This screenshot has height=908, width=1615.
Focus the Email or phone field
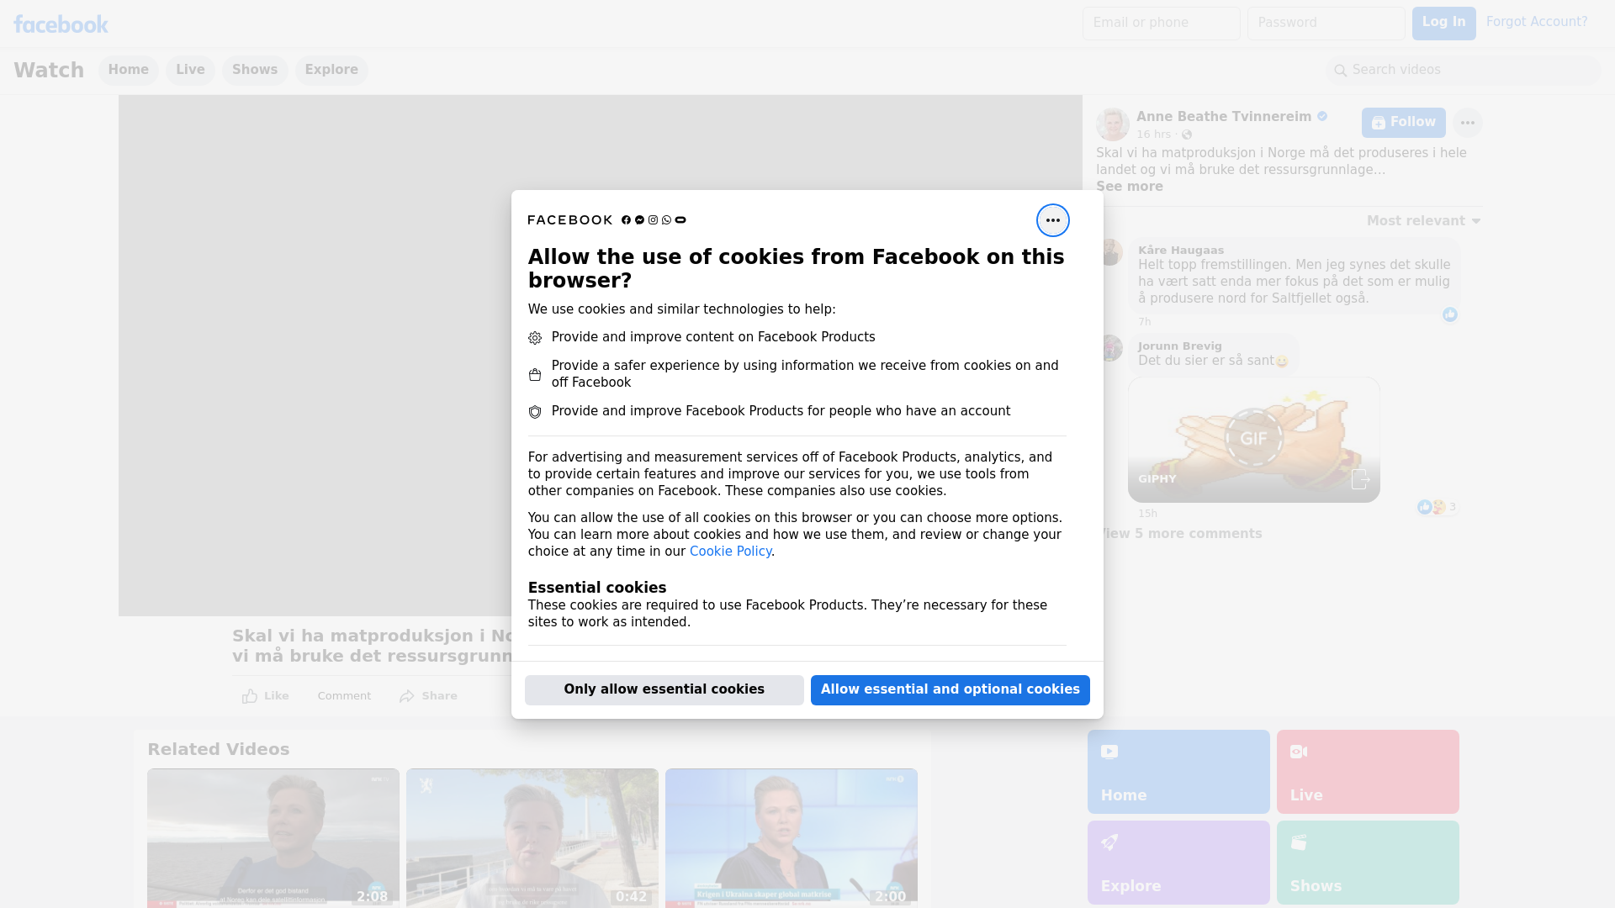pos(1161,24)
